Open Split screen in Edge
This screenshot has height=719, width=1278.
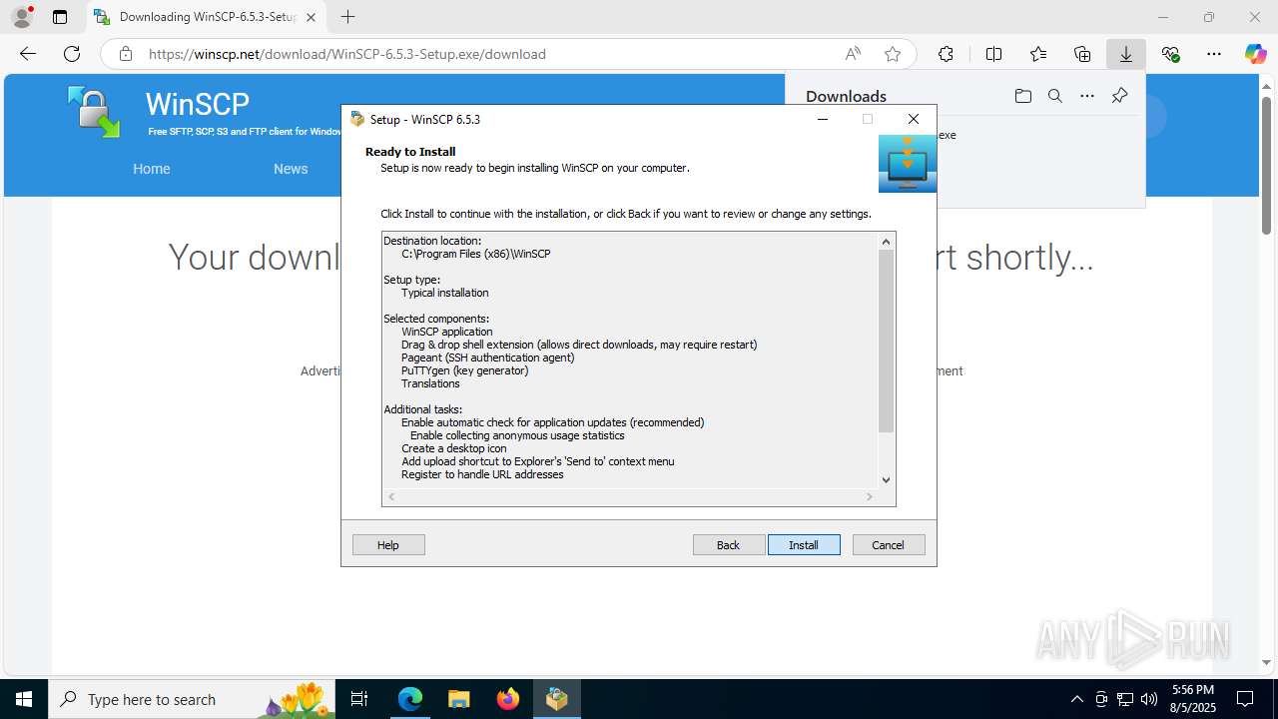click(993, 54)
